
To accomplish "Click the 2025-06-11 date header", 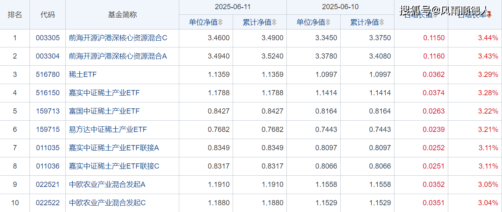I will click(233, 7).
